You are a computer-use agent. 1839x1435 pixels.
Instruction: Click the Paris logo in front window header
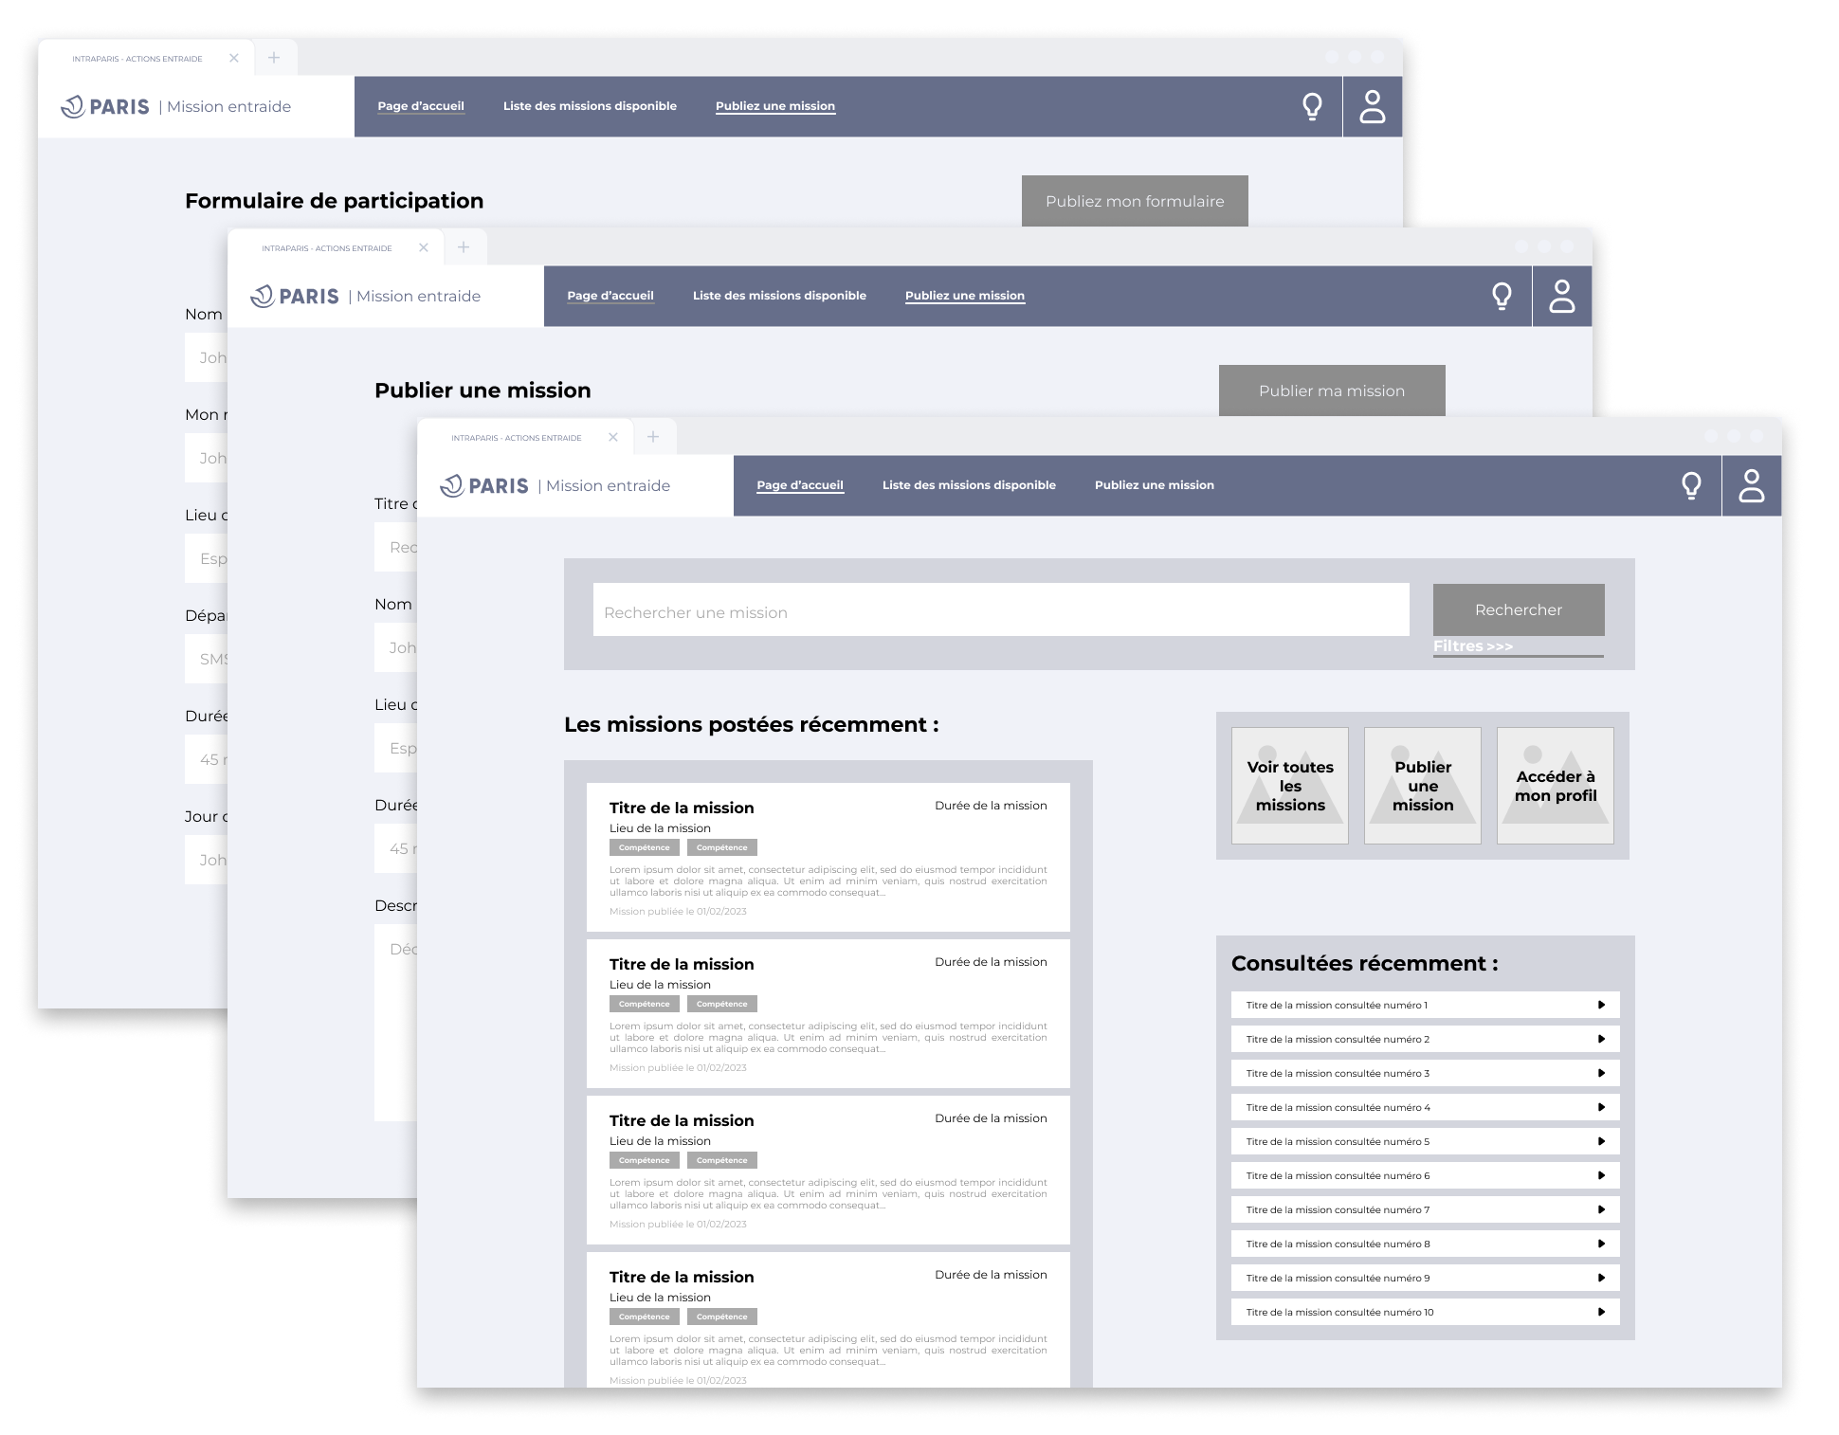pos(484,486)
